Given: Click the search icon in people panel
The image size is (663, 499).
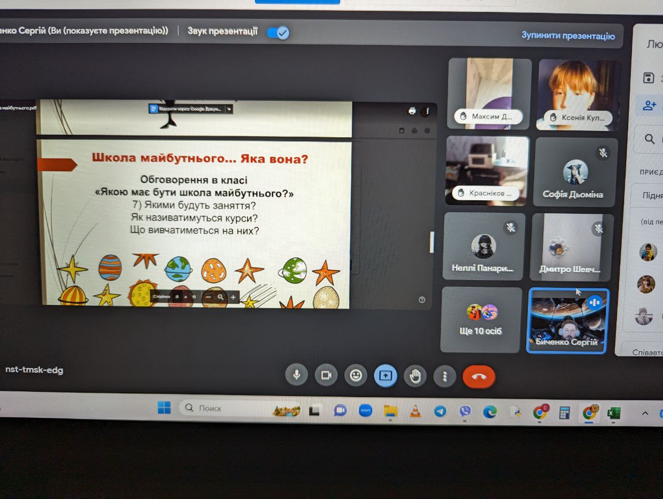Looking at the screenshot, I should tap(650, 139).
